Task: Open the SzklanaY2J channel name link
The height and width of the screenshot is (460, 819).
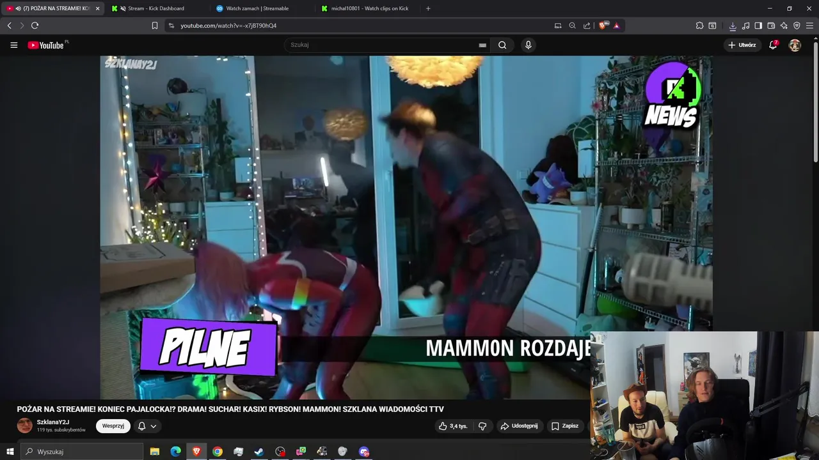Action: coord(53,422)
